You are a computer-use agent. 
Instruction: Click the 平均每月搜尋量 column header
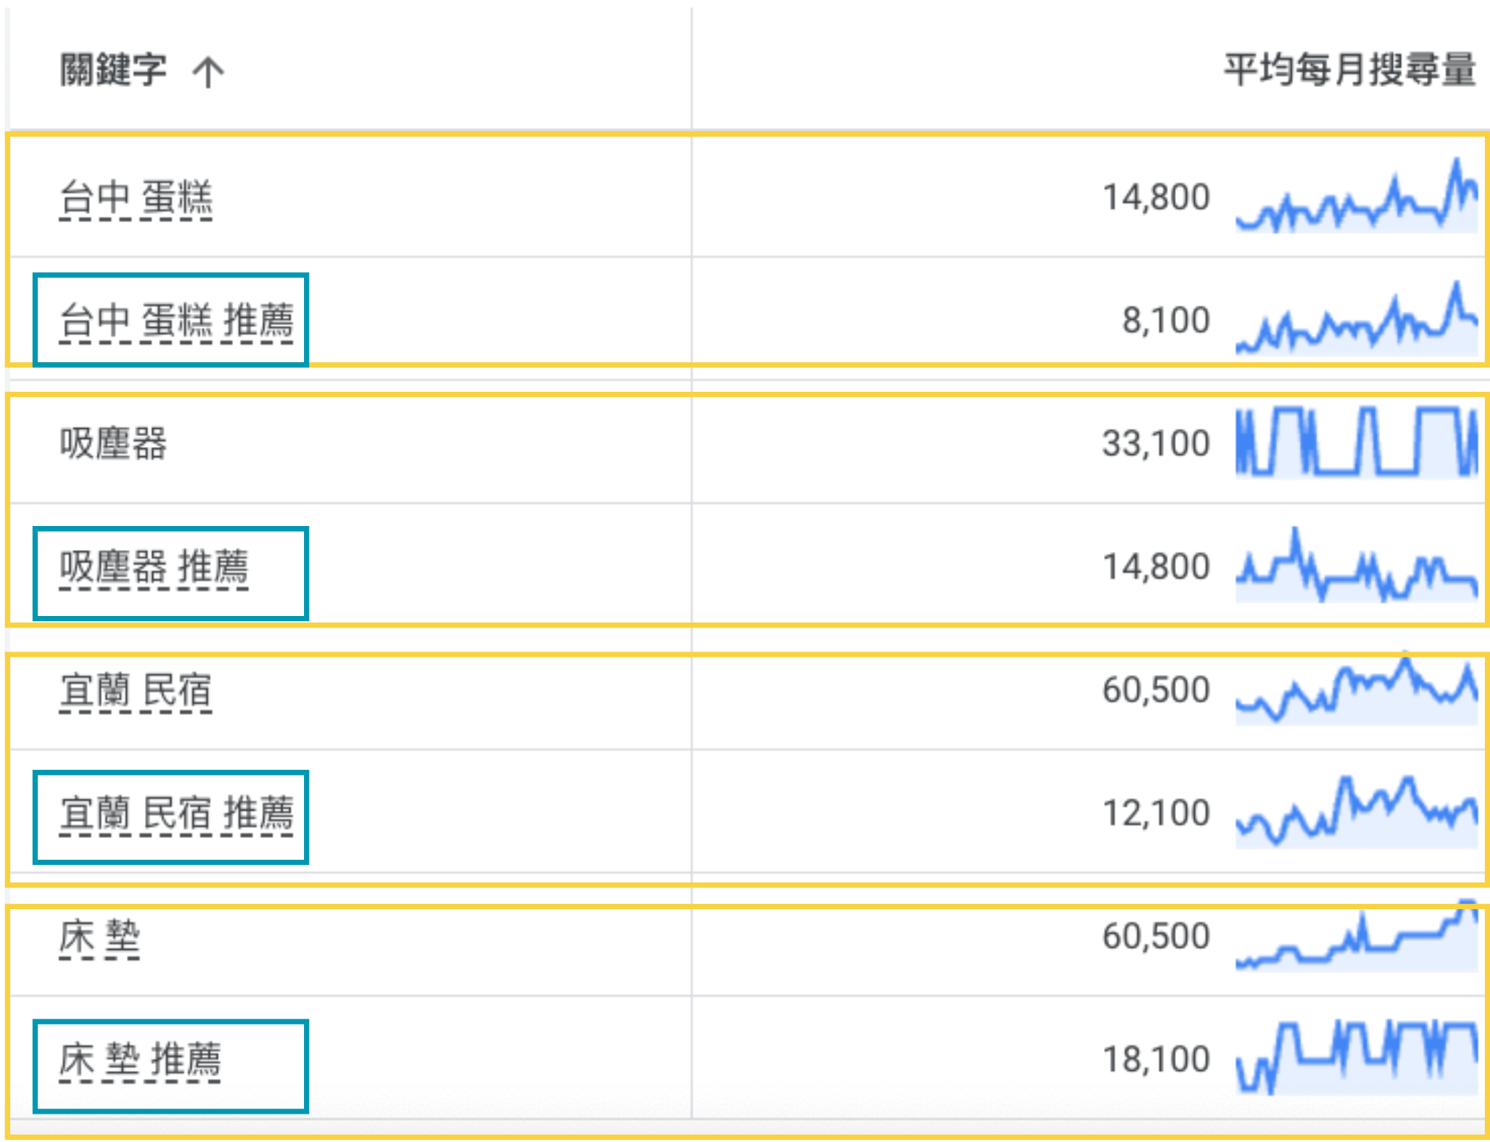tap(1349, 70)
